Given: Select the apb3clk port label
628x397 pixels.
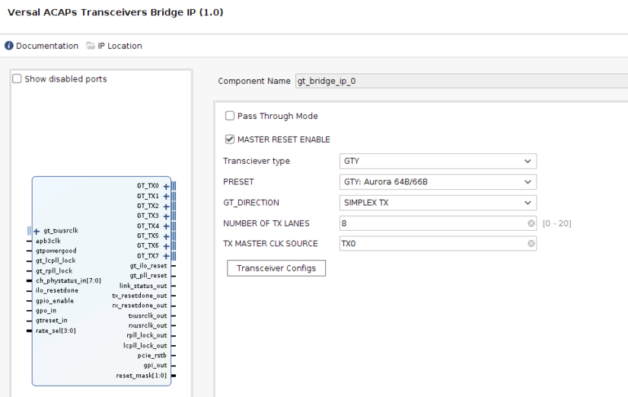Looking at the screenshot, I should (48, 241).
